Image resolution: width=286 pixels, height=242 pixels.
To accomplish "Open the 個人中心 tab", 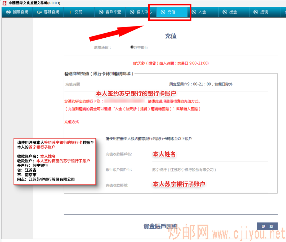I will point(141,12).
